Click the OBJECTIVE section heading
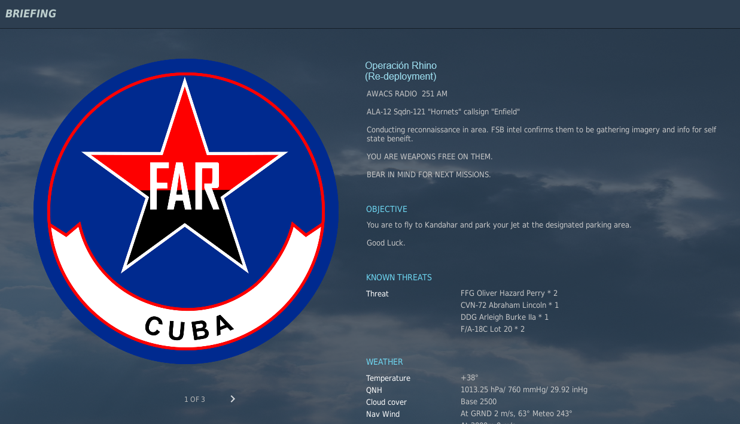This screenshot has height=424, width=740. click(386, 209)
